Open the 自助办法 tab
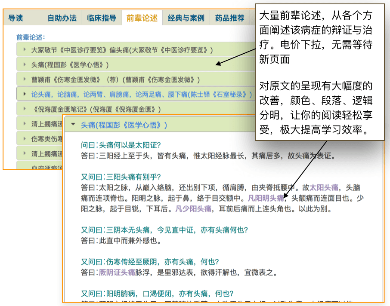Image resolution: width=390 pixels, height=306 pixels. 62,18
